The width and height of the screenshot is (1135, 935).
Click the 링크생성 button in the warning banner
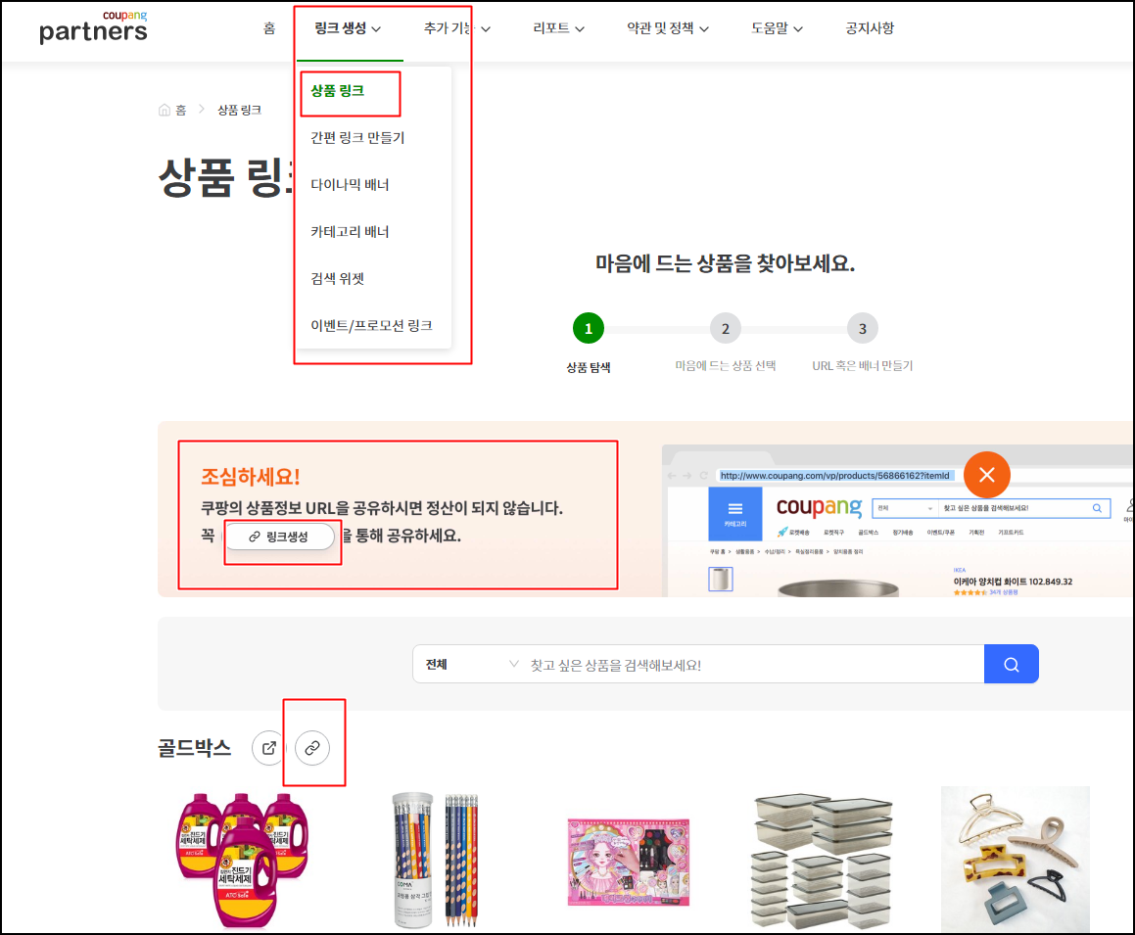click(279, 537)
